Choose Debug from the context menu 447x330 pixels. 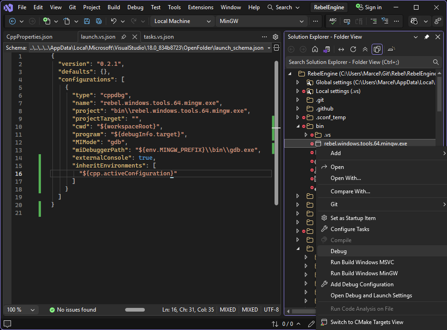click(382, 251)
